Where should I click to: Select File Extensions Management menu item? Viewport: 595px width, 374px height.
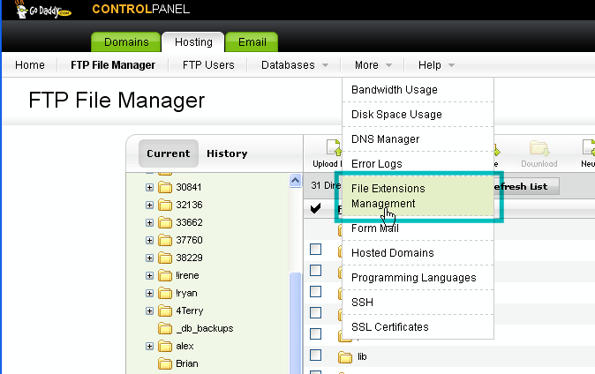pos(417,196)
